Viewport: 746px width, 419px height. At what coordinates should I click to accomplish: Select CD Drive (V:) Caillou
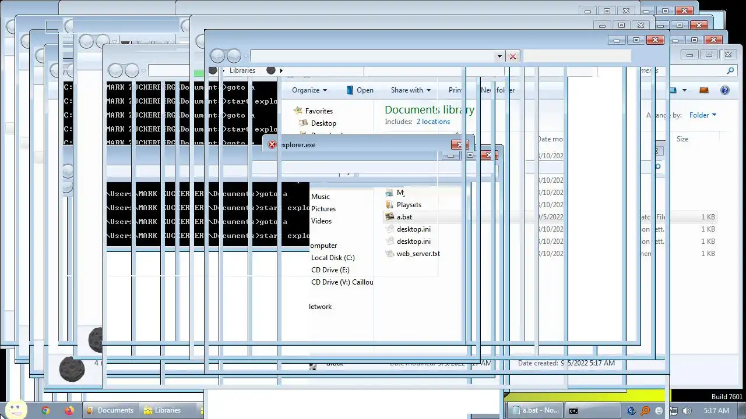[x=342, y=282]
